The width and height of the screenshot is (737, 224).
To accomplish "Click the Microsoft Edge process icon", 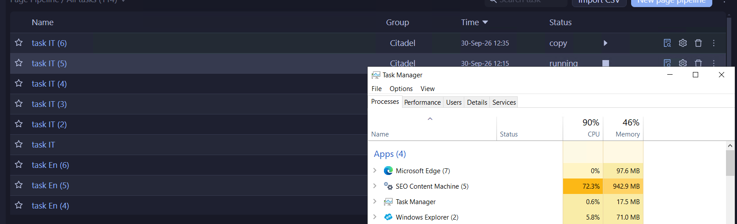I will [x=388, y=171].
